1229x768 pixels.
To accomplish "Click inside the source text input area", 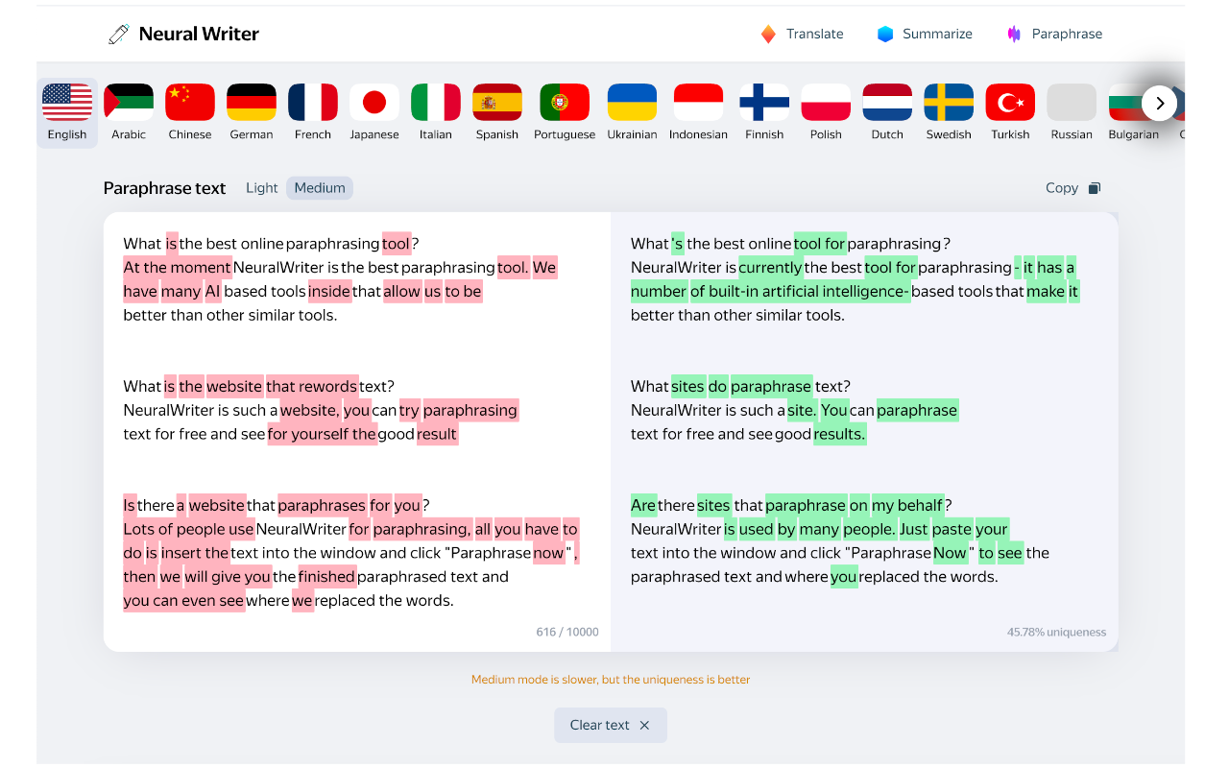I will (357, 432).
